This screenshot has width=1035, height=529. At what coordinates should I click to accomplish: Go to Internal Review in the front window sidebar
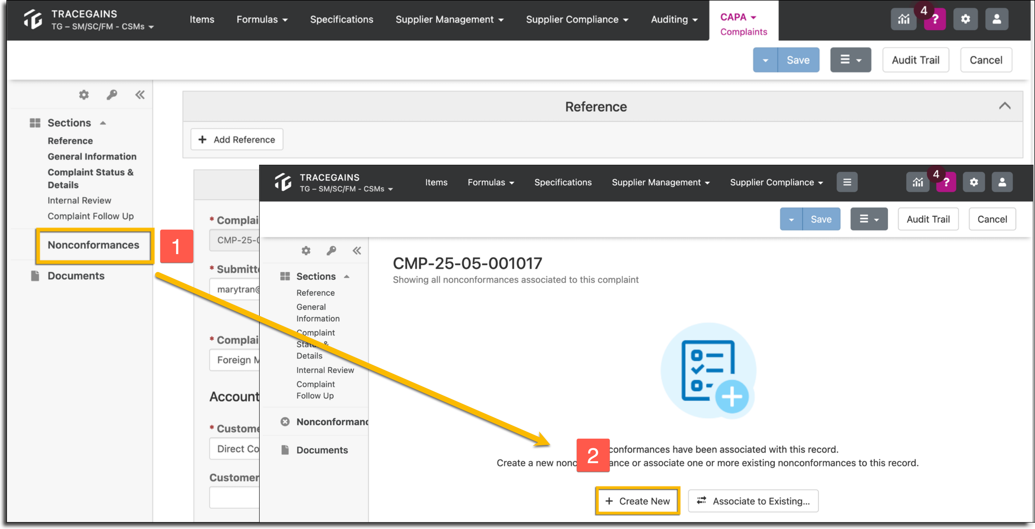325,370
